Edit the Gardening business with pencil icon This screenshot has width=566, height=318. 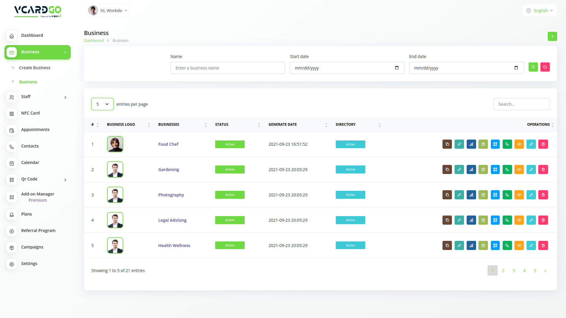531,170
